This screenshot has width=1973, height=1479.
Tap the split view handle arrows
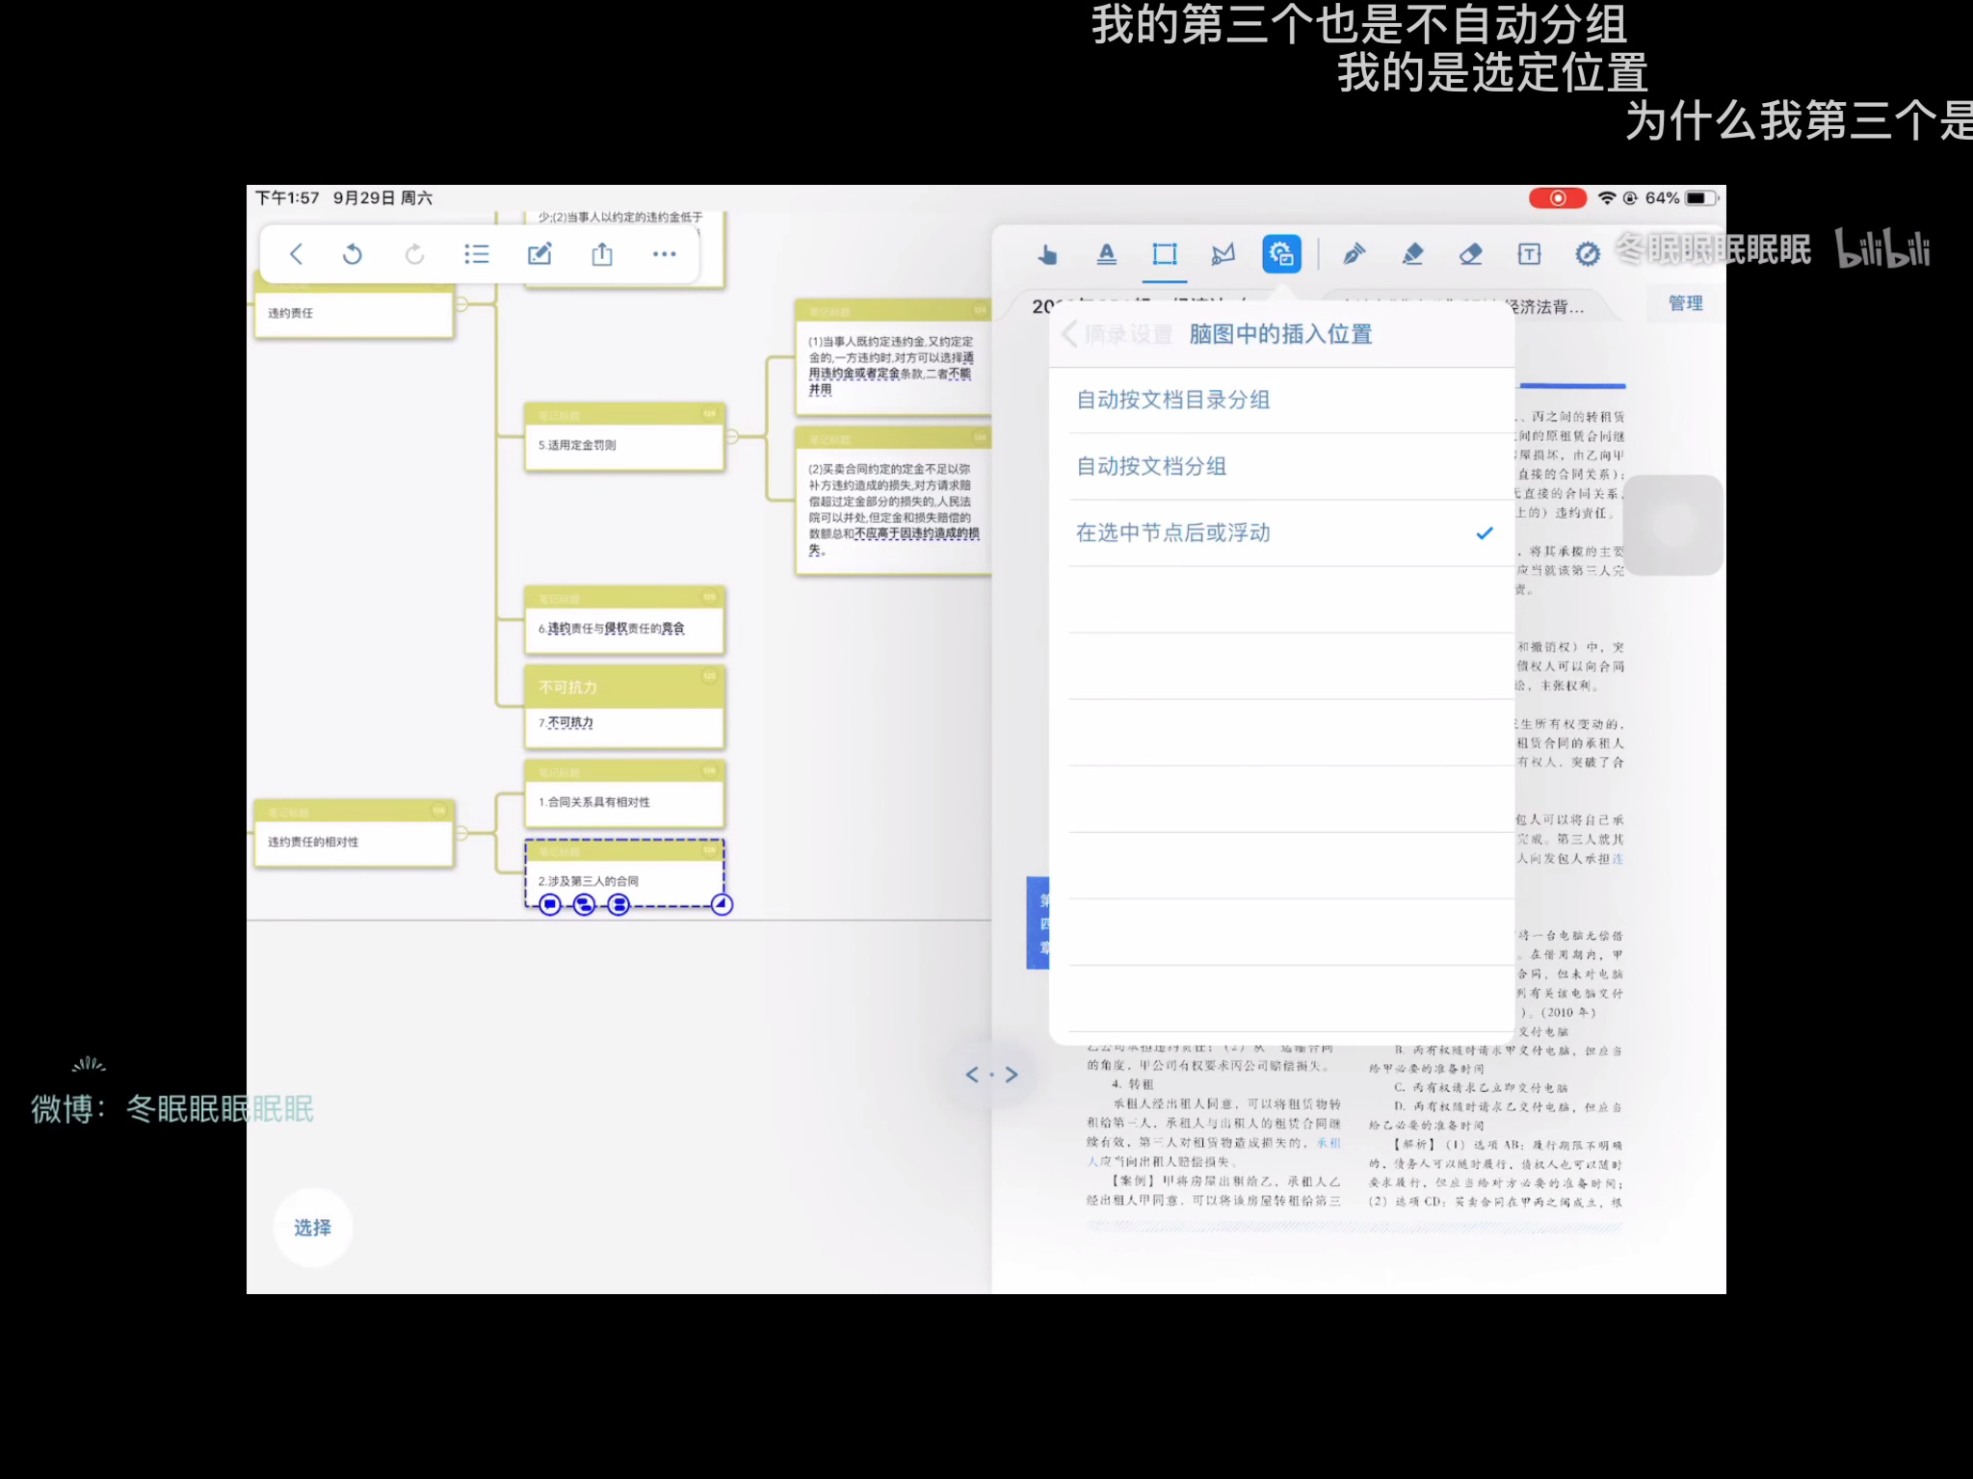point(991,1075)
